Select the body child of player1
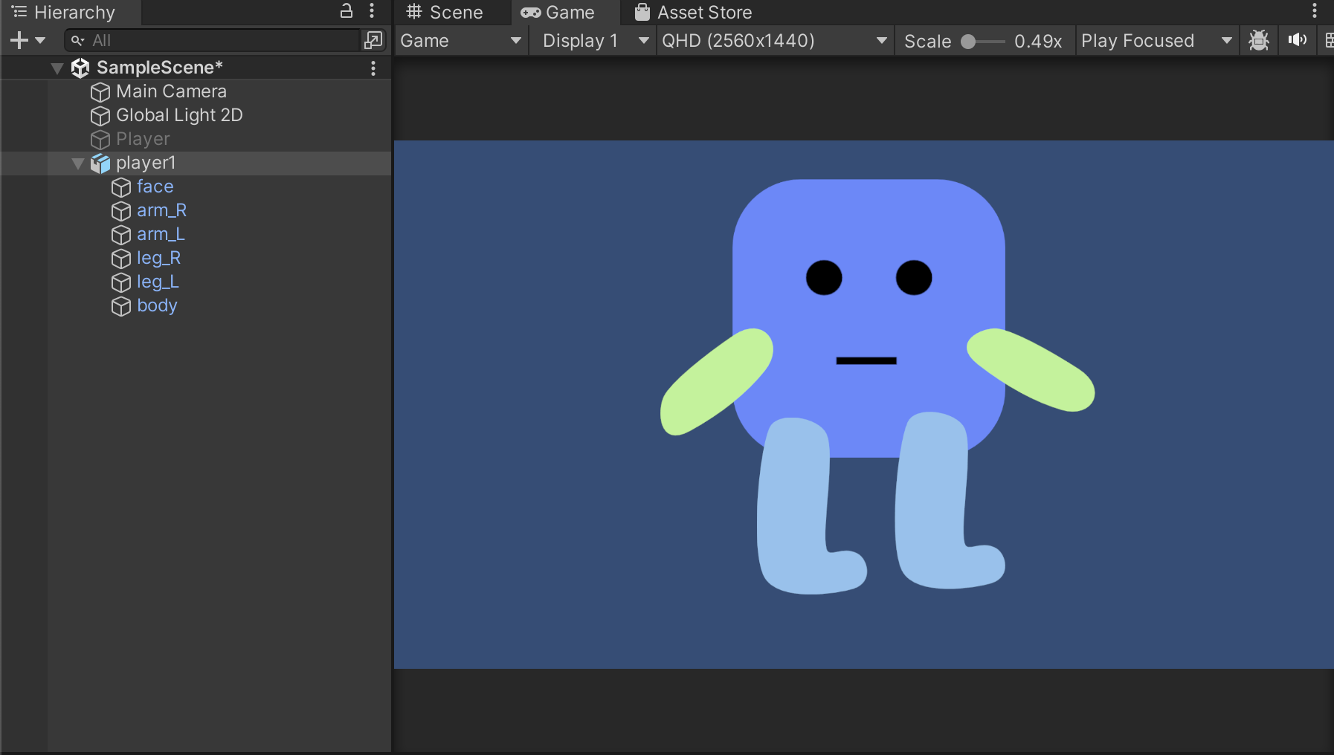The height and width of the screenshot is (755, 1334). (x=156, y=305)
